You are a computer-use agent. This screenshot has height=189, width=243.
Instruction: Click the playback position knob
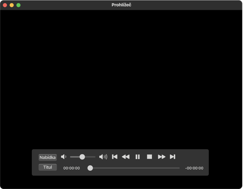tap(90, 168)
